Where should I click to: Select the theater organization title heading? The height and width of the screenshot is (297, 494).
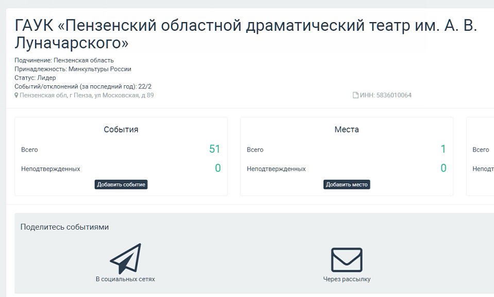pos(246,34)
